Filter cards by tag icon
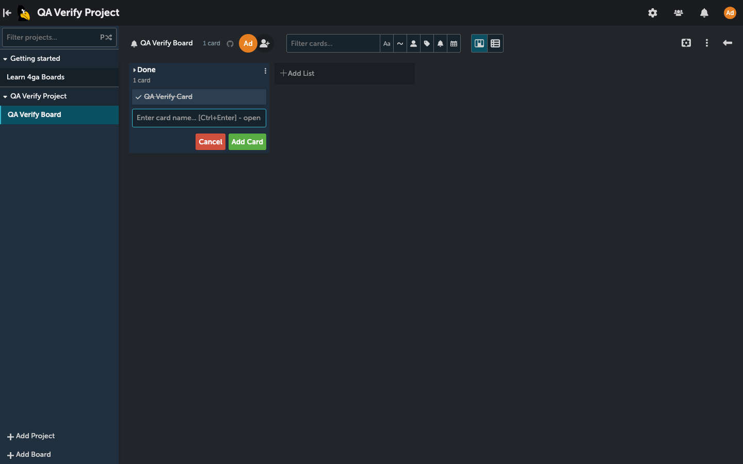The image size is (743, 464). point(427,44)
